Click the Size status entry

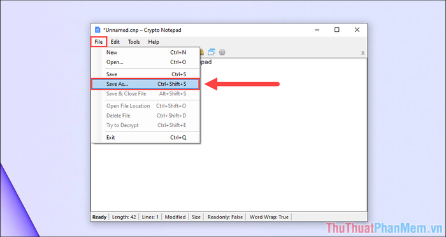click(196, 217)
